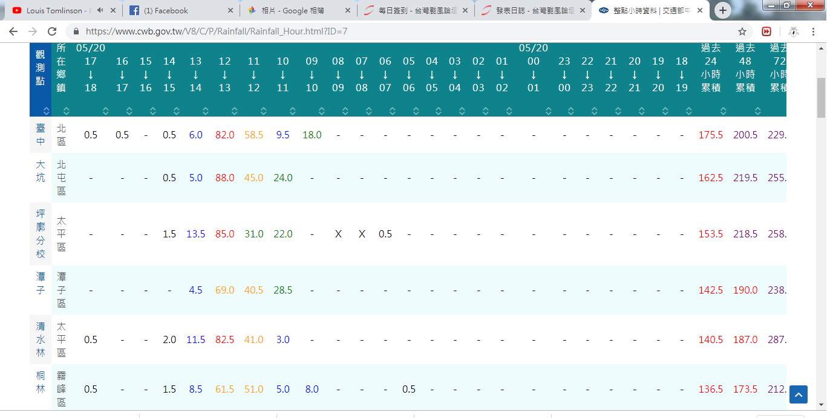
Task: Open the 潭子 station link
Action: [x=41, y=283]
